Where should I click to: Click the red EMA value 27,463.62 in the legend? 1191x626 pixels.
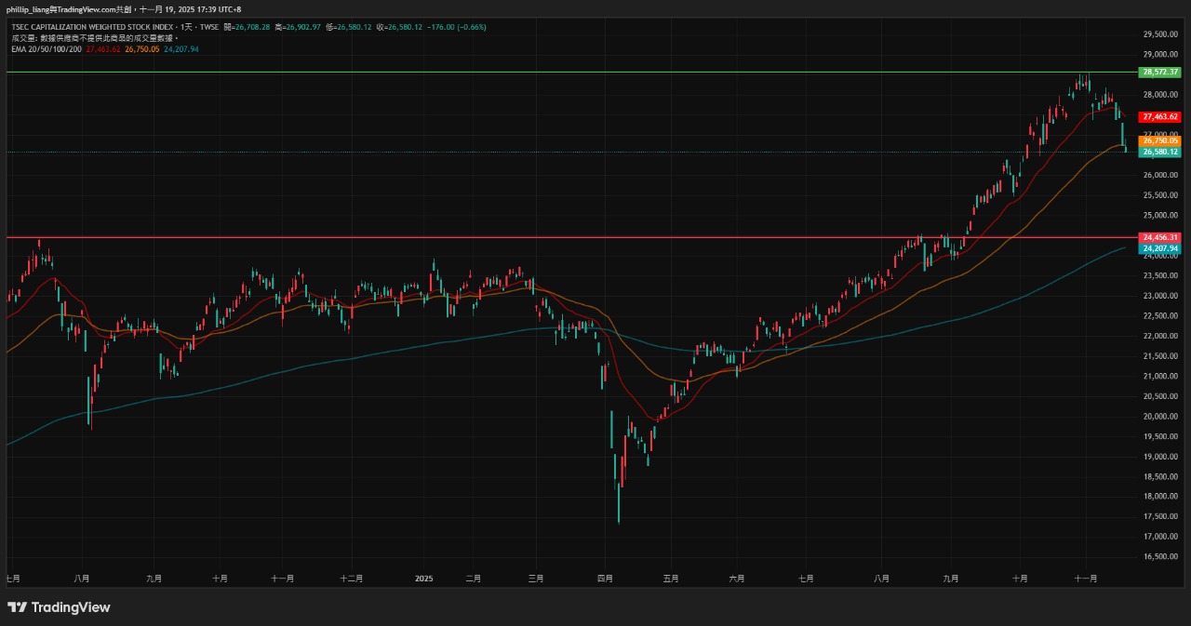[102, 48]
